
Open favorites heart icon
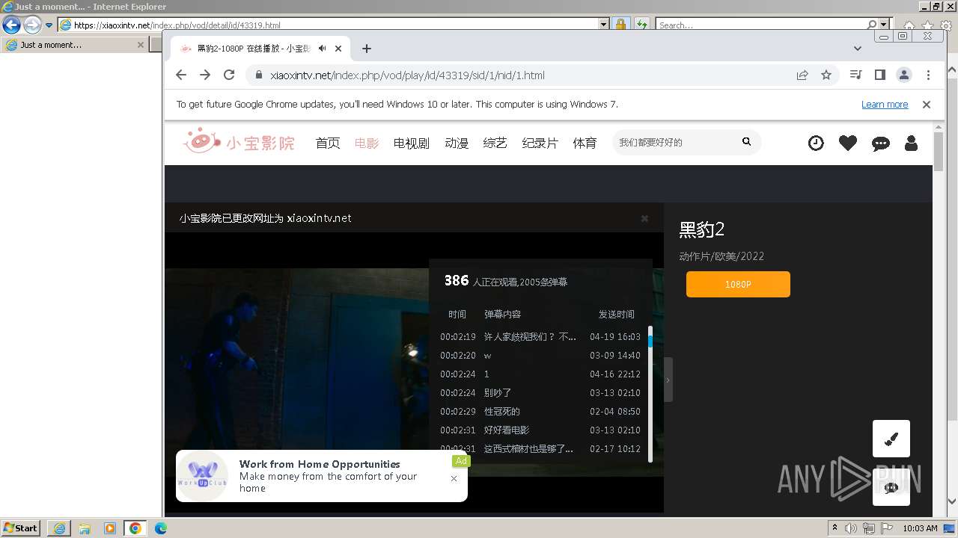(x=848, y=143)
